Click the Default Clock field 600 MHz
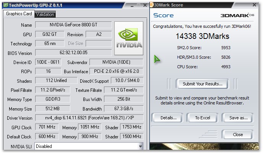 click(47, 136)
